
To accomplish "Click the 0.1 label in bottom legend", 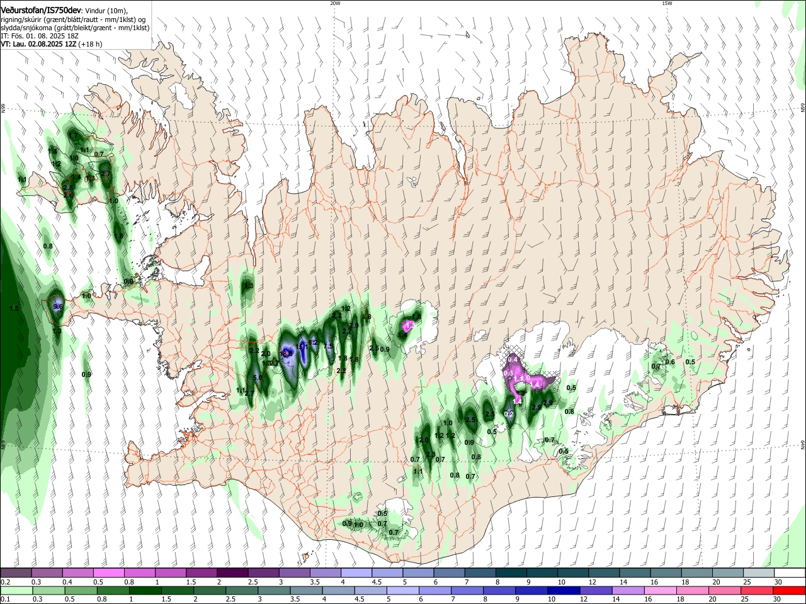I will pos(5,600).
